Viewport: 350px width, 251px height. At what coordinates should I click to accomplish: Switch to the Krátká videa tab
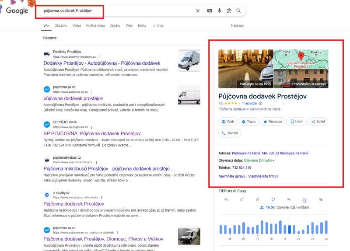[95, 26]
